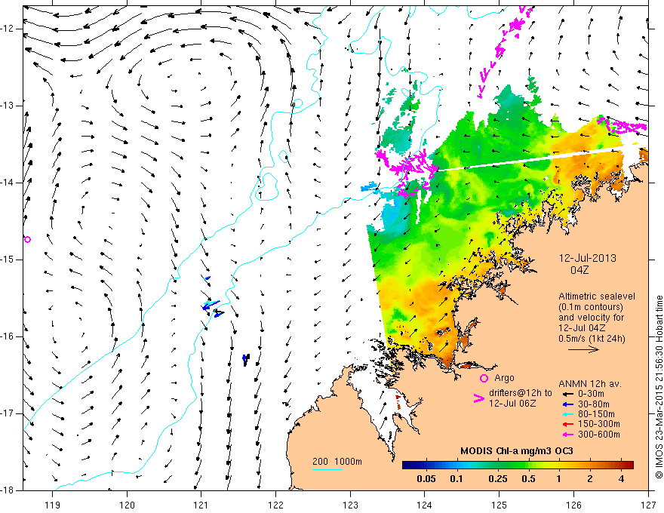Click the dark blue end of the chlorophyll color bar
Image resolution: width=664 pixels, height=513 pixels.
(407, 465)
